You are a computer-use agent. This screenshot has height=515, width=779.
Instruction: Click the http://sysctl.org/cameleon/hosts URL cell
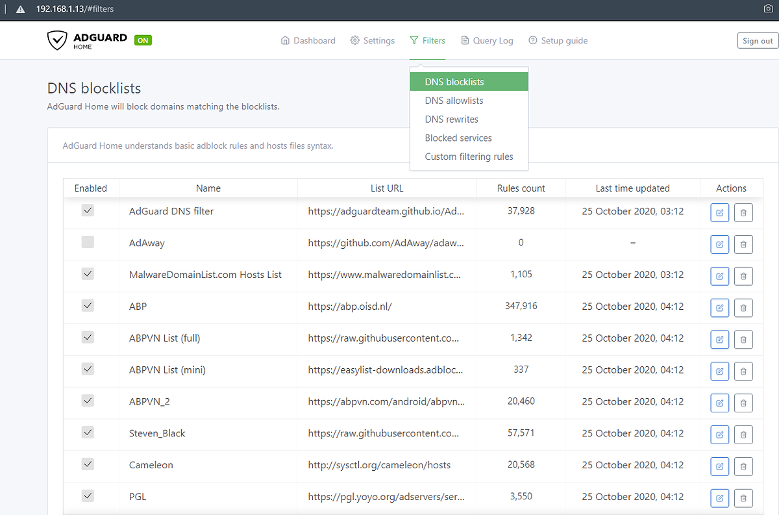379,465
